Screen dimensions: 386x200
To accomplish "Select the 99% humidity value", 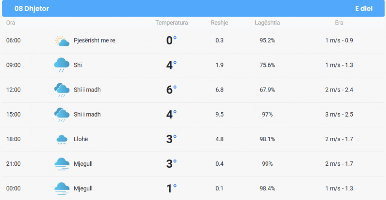I will tap(267, 164).
